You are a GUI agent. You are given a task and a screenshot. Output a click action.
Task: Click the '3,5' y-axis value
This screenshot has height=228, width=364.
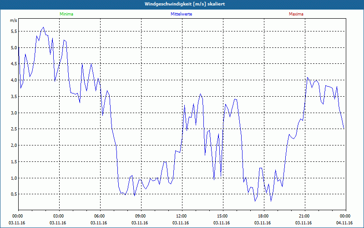[14, 97]
